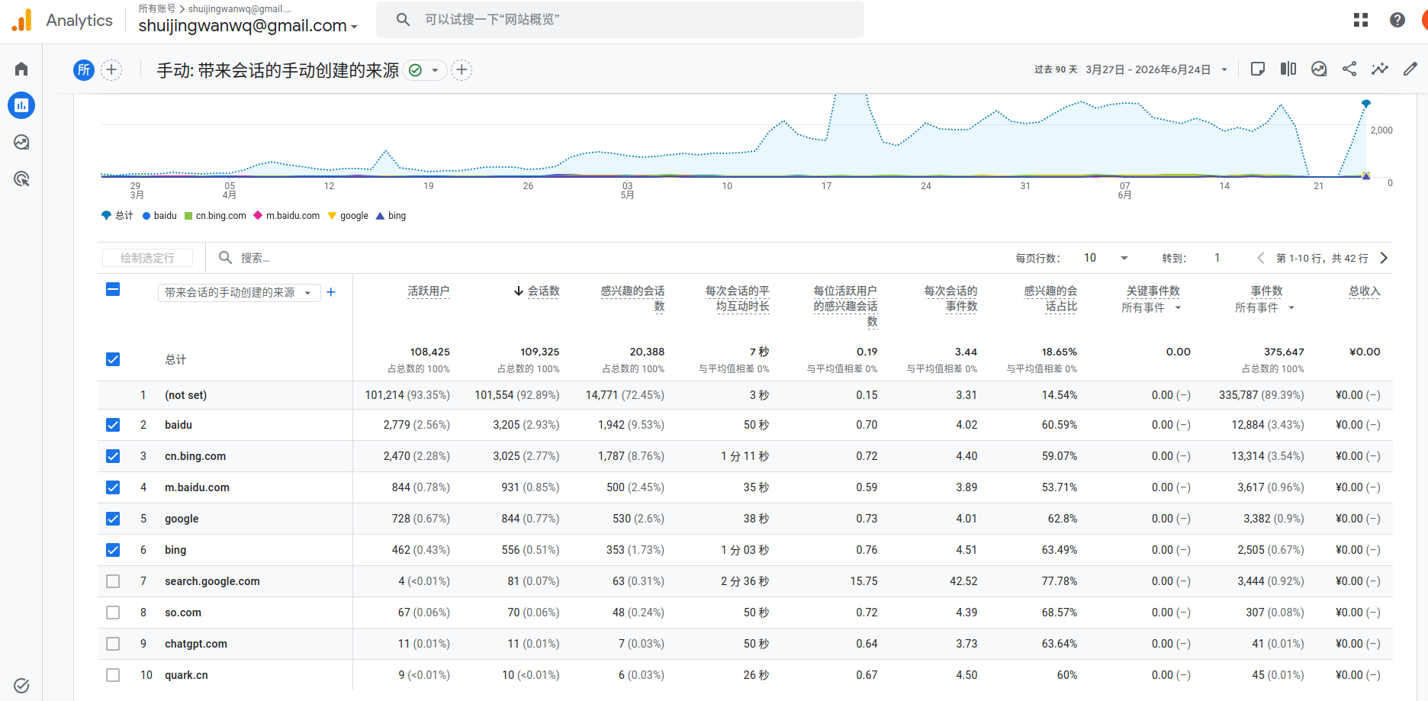
Task: Click the 转到 page number field
Action: (1217, 258)
